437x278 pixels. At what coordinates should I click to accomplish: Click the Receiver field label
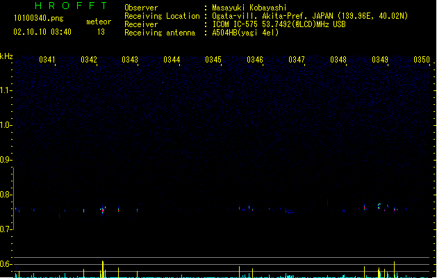tap(141, 24)
